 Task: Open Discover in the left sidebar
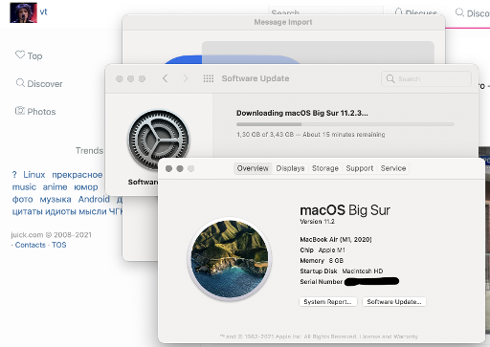(39, 84)
